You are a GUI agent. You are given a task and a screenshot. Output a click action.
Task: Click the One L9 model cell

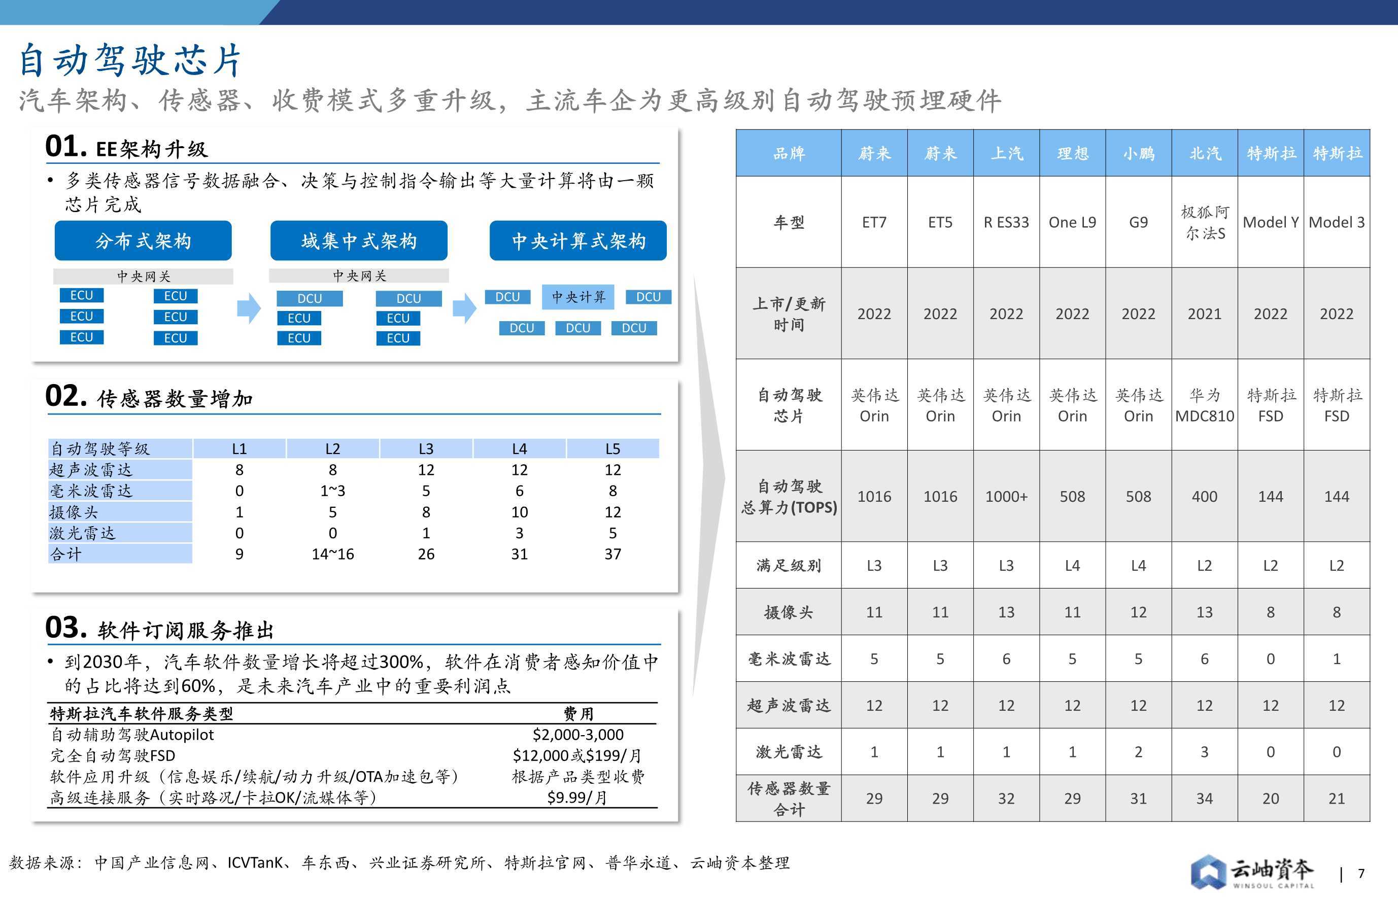coord(1072,222)
